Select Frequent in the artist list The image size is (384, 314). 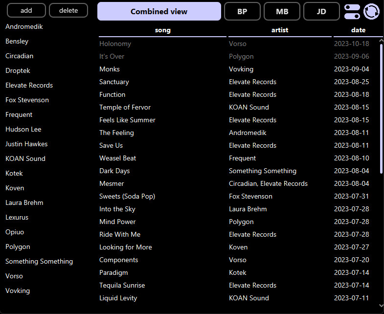[19, 114]
